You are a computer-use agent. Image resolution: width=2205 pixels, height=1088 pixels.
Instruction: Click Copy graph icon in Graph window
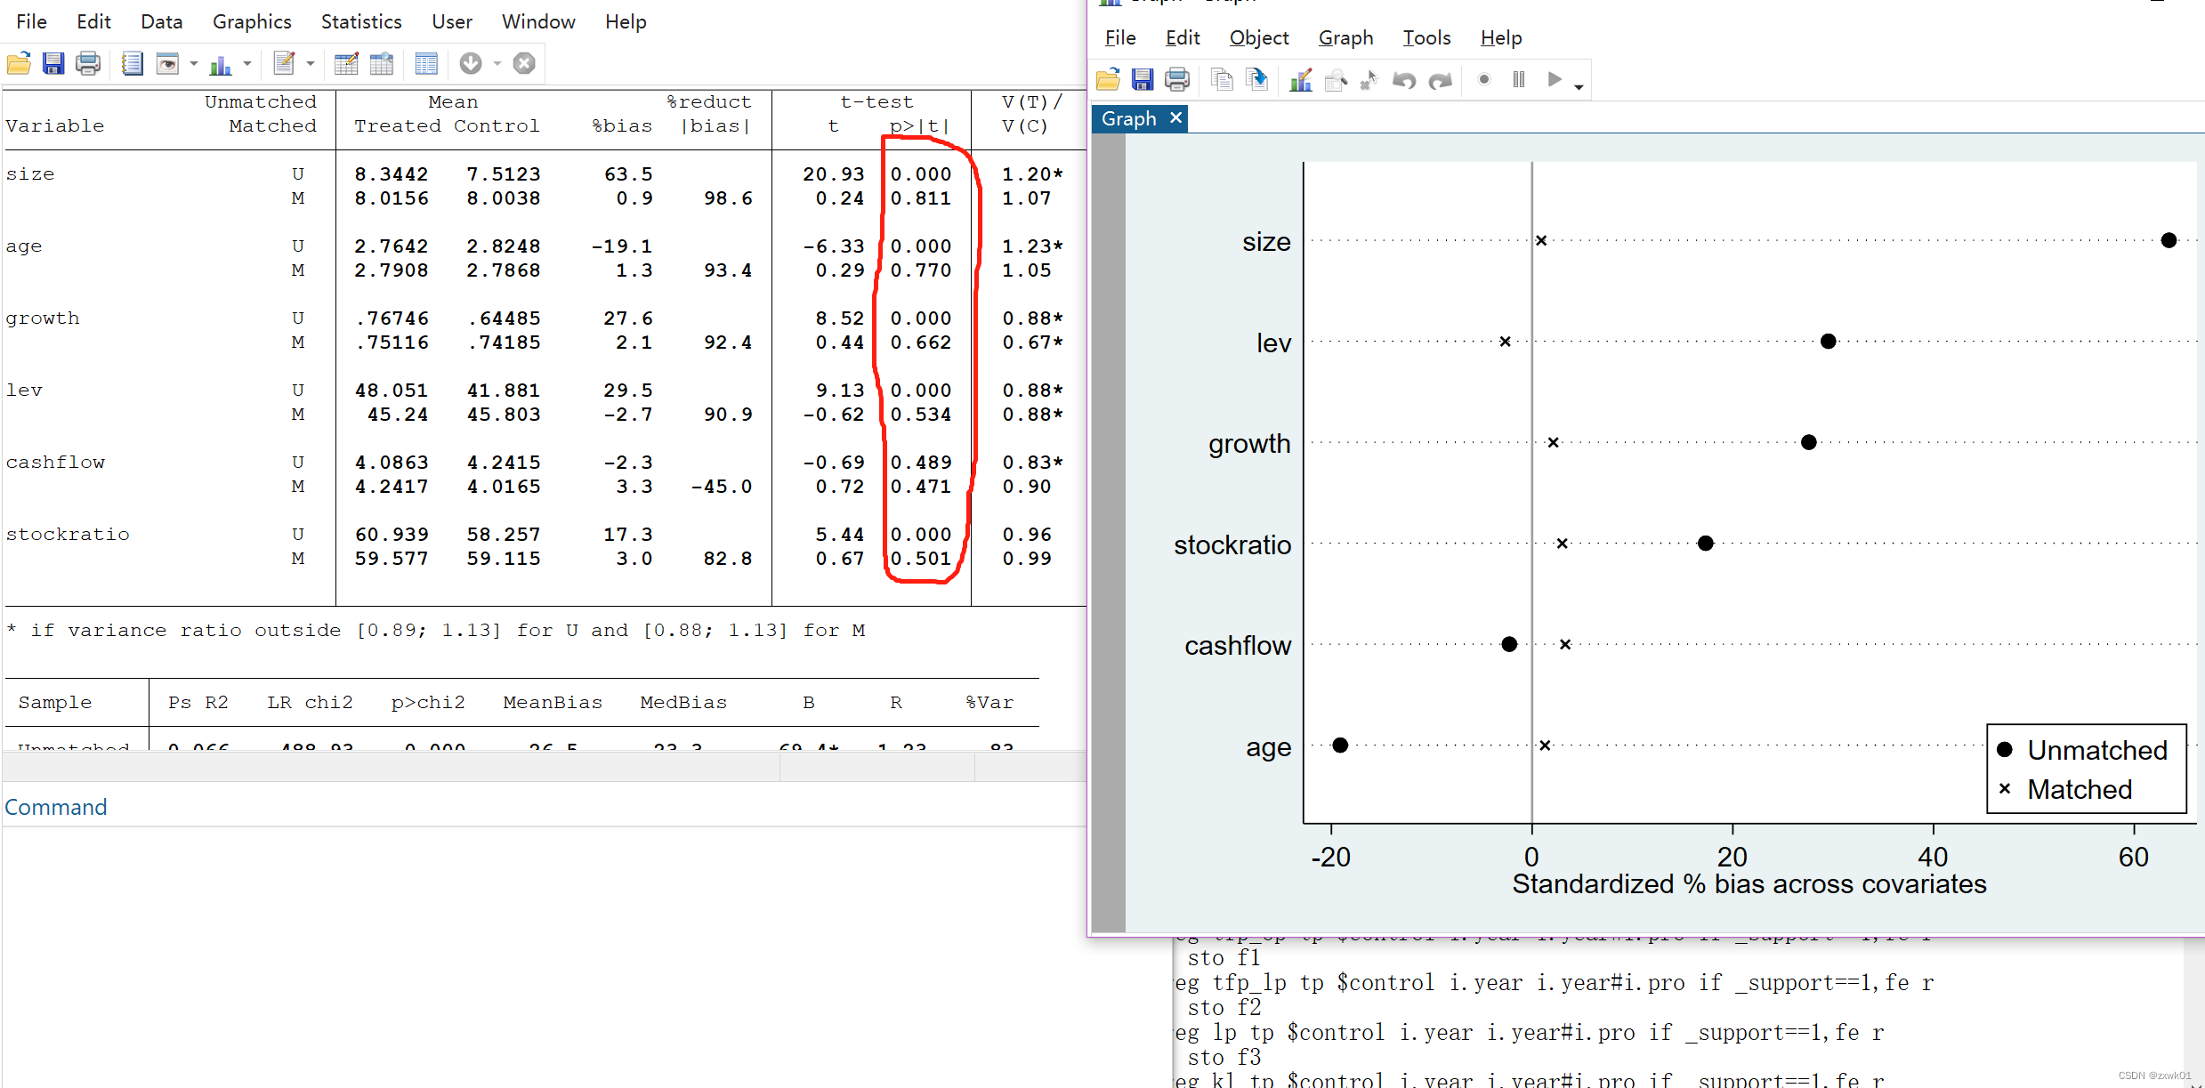(1222, 80)
